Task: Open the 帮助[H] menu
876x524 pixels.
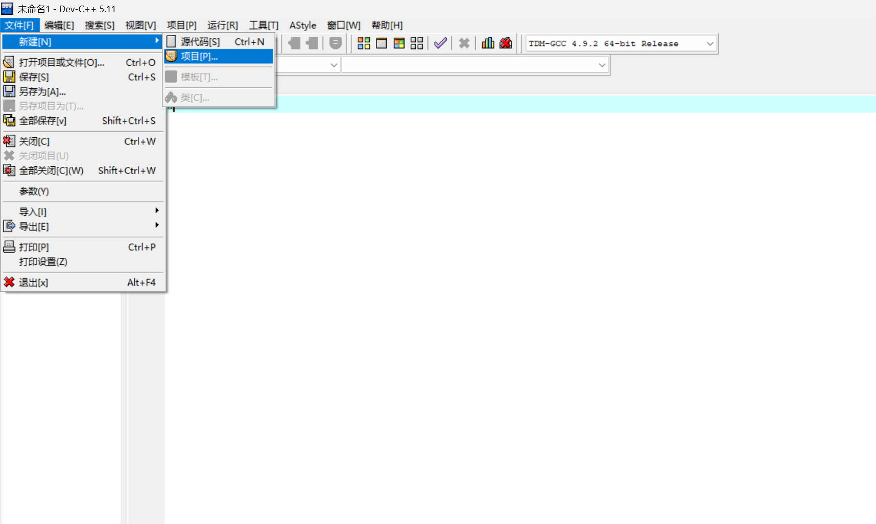Action: (x=387, y=25)
